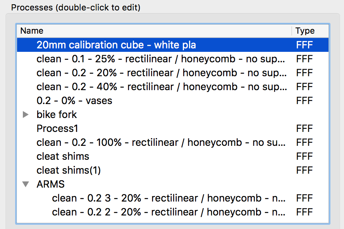Select the bike fork group row
Image resolution: width=344 pixels, height=229 pixels.
pyautogui.click(x=173, y=114)
